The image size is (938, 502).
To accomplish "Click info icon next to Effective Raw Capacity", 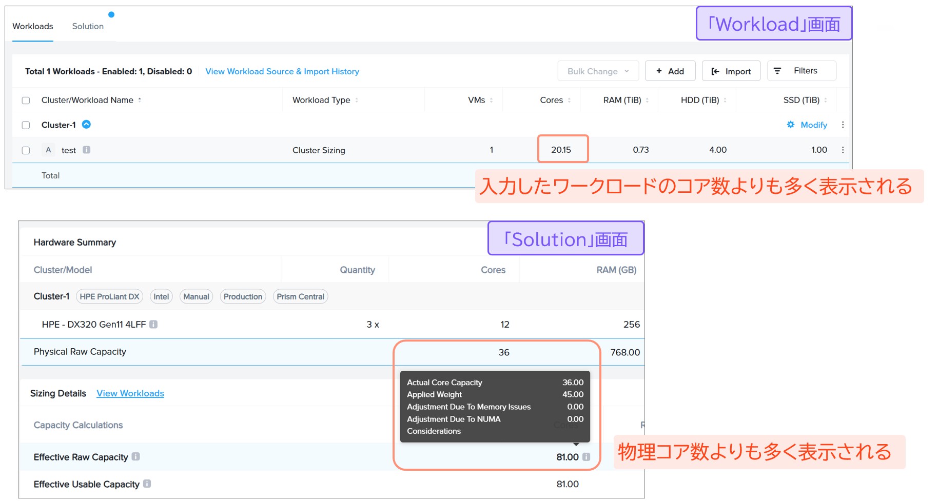I will 135,456.
